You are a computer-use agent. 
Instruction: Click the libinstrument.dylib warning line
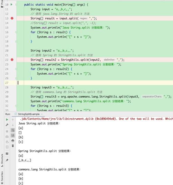pos(96,119)
